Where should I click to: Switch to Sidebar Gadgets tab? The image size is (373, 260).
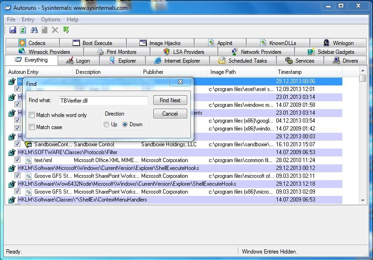pyautogui.click(x=331, y=52)
